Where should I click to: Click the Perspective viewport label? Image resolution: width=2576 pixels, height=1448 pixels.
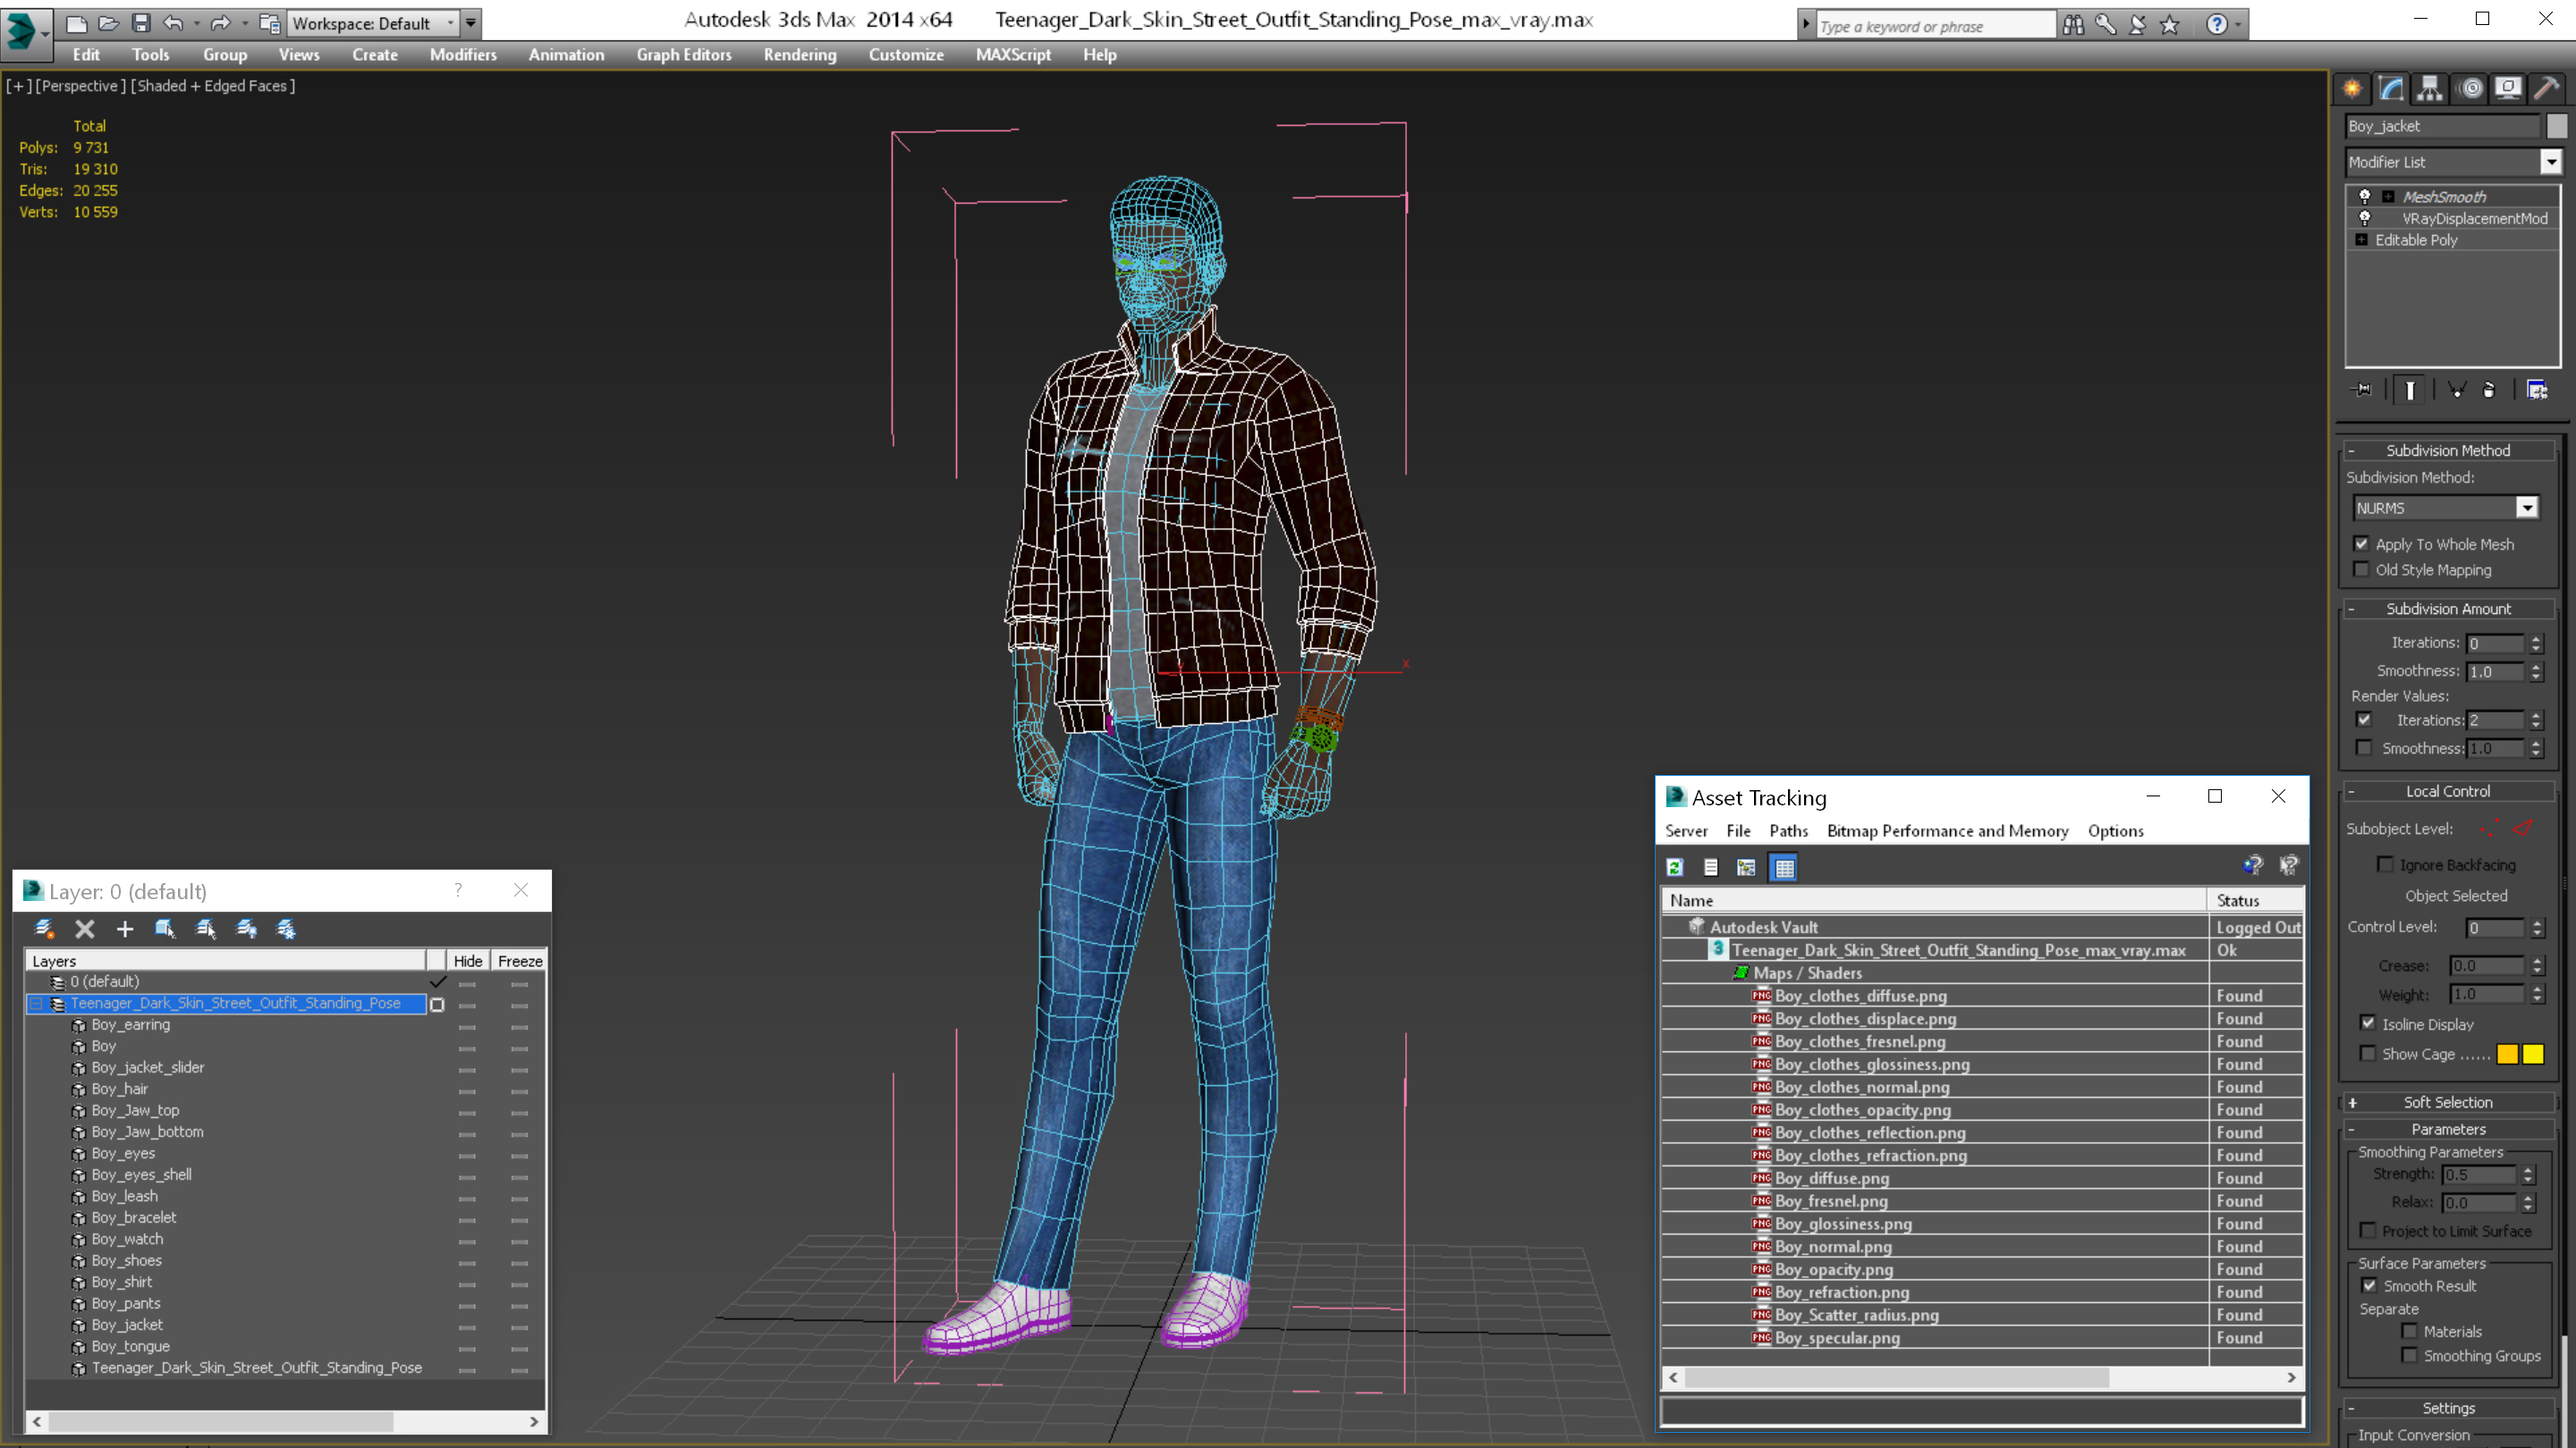81,86
